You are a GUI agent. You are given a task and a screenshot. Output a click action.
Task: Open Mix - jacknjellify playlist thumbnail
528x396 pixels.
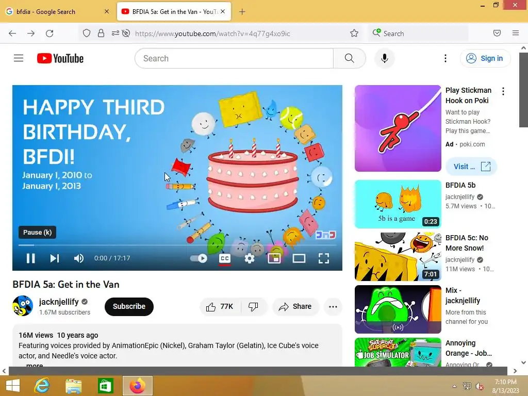pyautogui.click(x=398, y=309)
